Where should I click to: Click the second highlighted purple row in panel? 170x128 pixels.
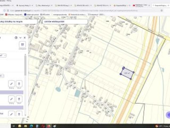click(x=12, y=107)
